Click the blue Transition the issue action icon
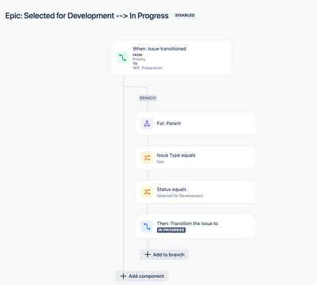The height and width of the screenshot is (285, 317). (x=147, y=227)
